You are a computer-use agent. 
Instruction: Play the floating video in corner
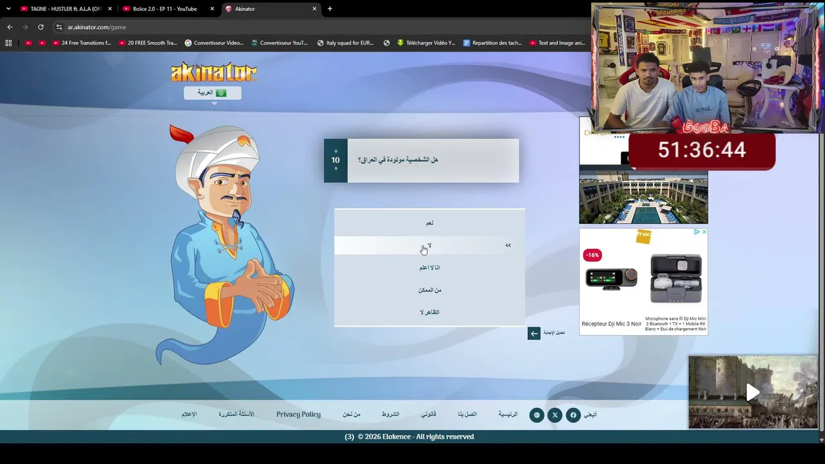pos(753,392)
